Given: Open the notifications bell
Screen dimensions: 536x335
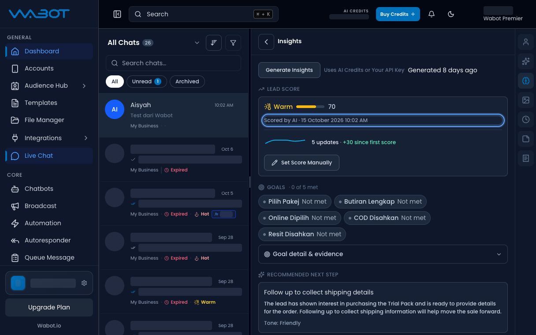Looking at the screenshot, I should pos(432,14).
